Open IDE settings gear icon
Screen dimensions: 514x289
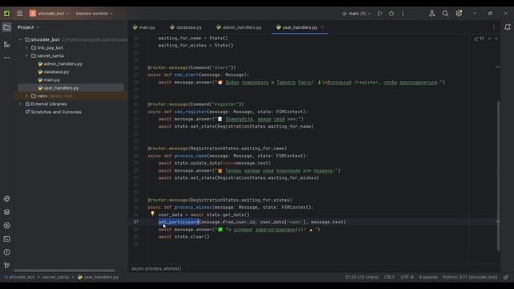click(x=459, y=14)
